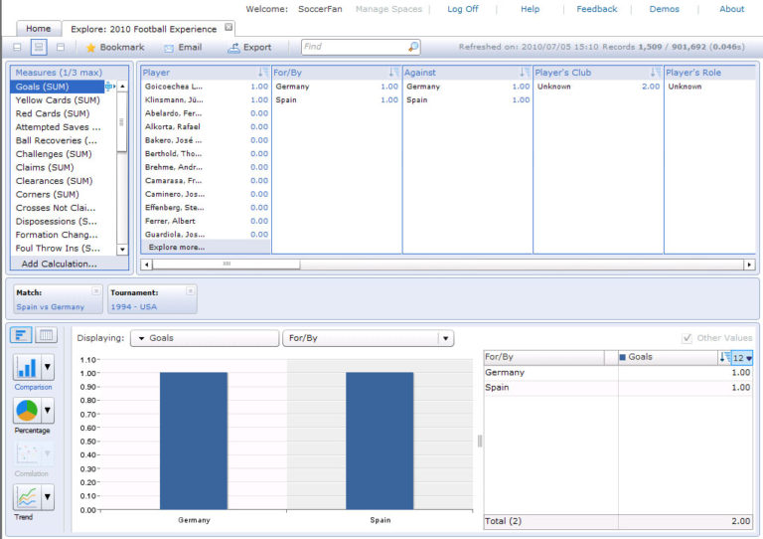Click the Goals color swatch in table header

tap(623, 357)
